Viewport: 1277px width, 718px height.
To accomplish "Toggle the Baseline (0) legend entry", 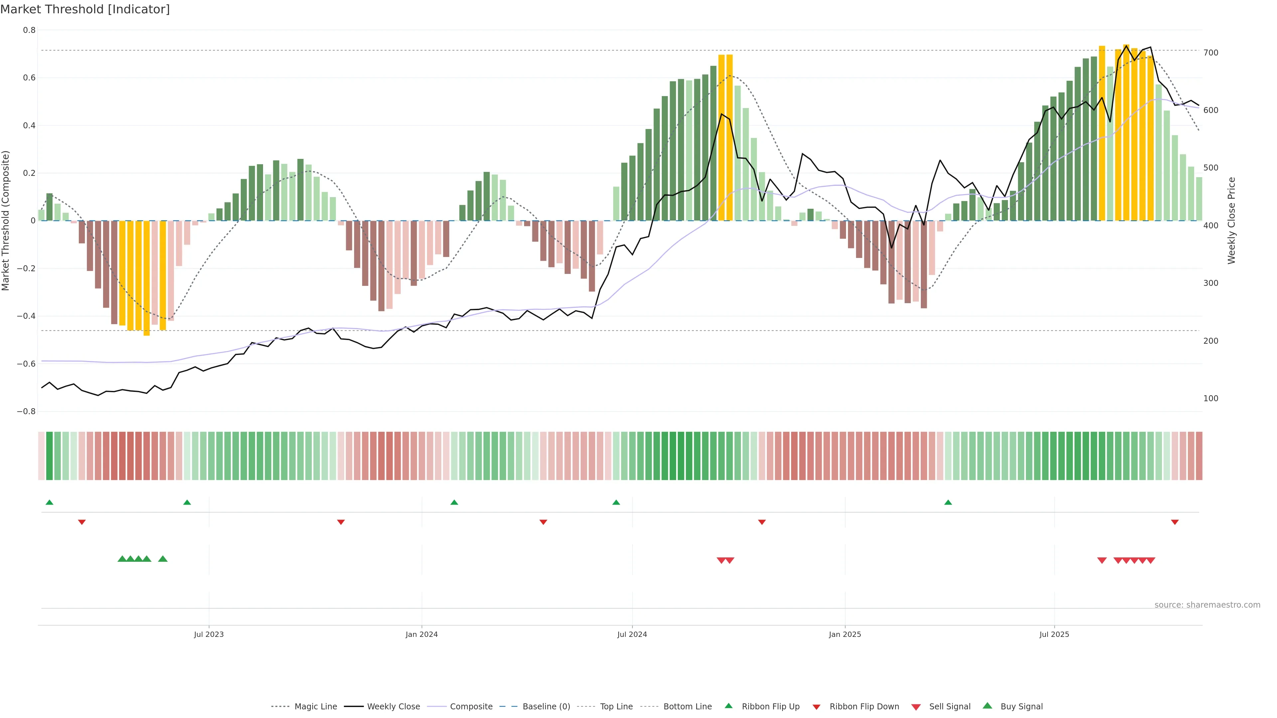I will pyautogui.click(x=546, y=707).
